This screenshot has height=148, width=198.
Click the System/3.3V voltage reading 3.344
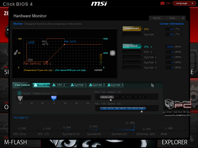[x=67, y=127]
